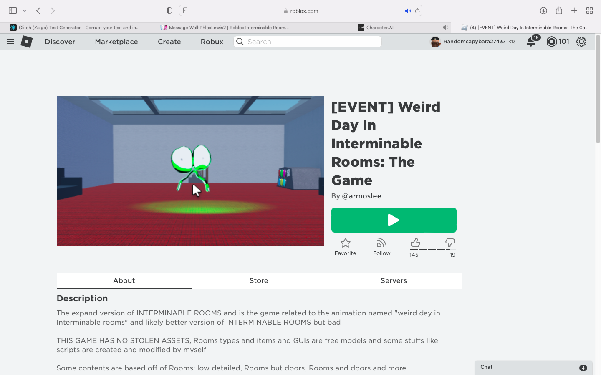Switch to the Character.AI tab

pyautogui.click(x=376, y=27)
